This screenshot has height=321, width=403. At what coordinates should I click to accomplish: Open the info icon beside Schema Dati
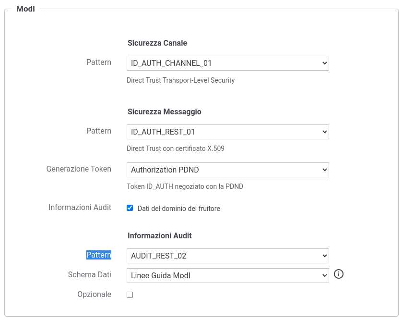(x=339, y=274)
